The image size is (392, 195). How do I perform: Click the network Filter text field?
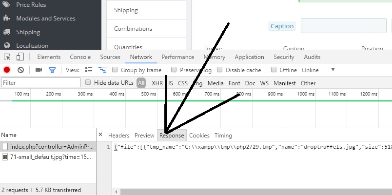click(41, 83)
